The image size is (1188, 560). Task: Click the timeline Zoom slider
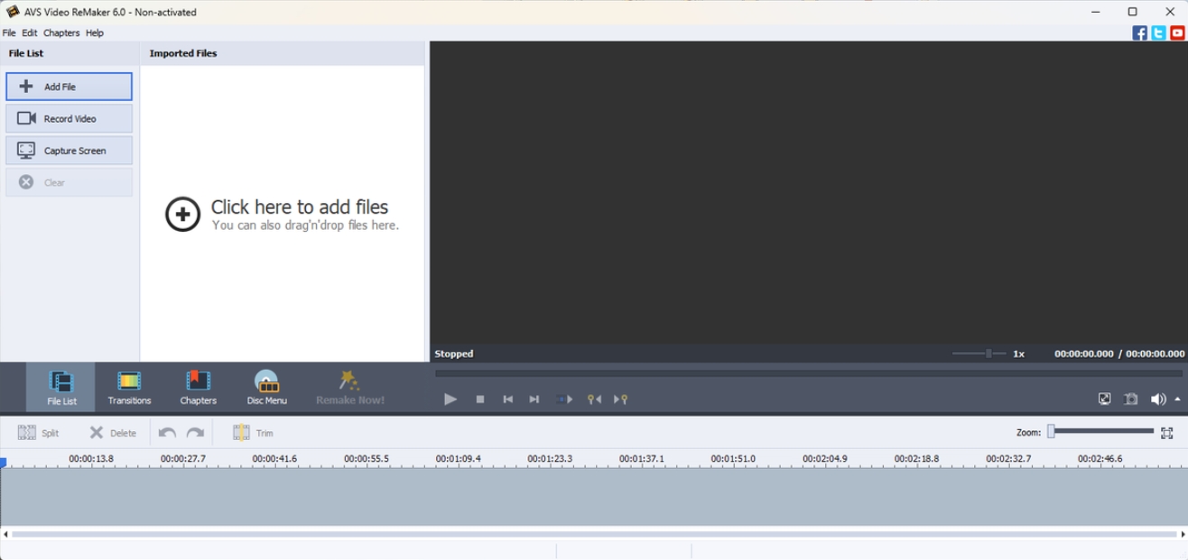1100,432
